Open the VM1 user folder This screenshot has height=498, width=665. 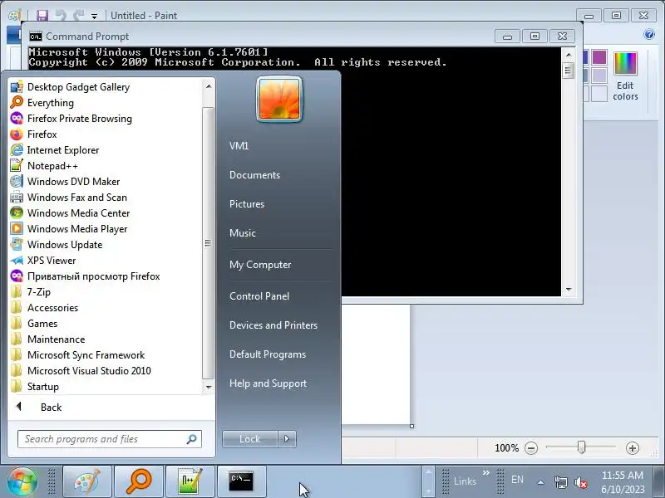[239, 146]
